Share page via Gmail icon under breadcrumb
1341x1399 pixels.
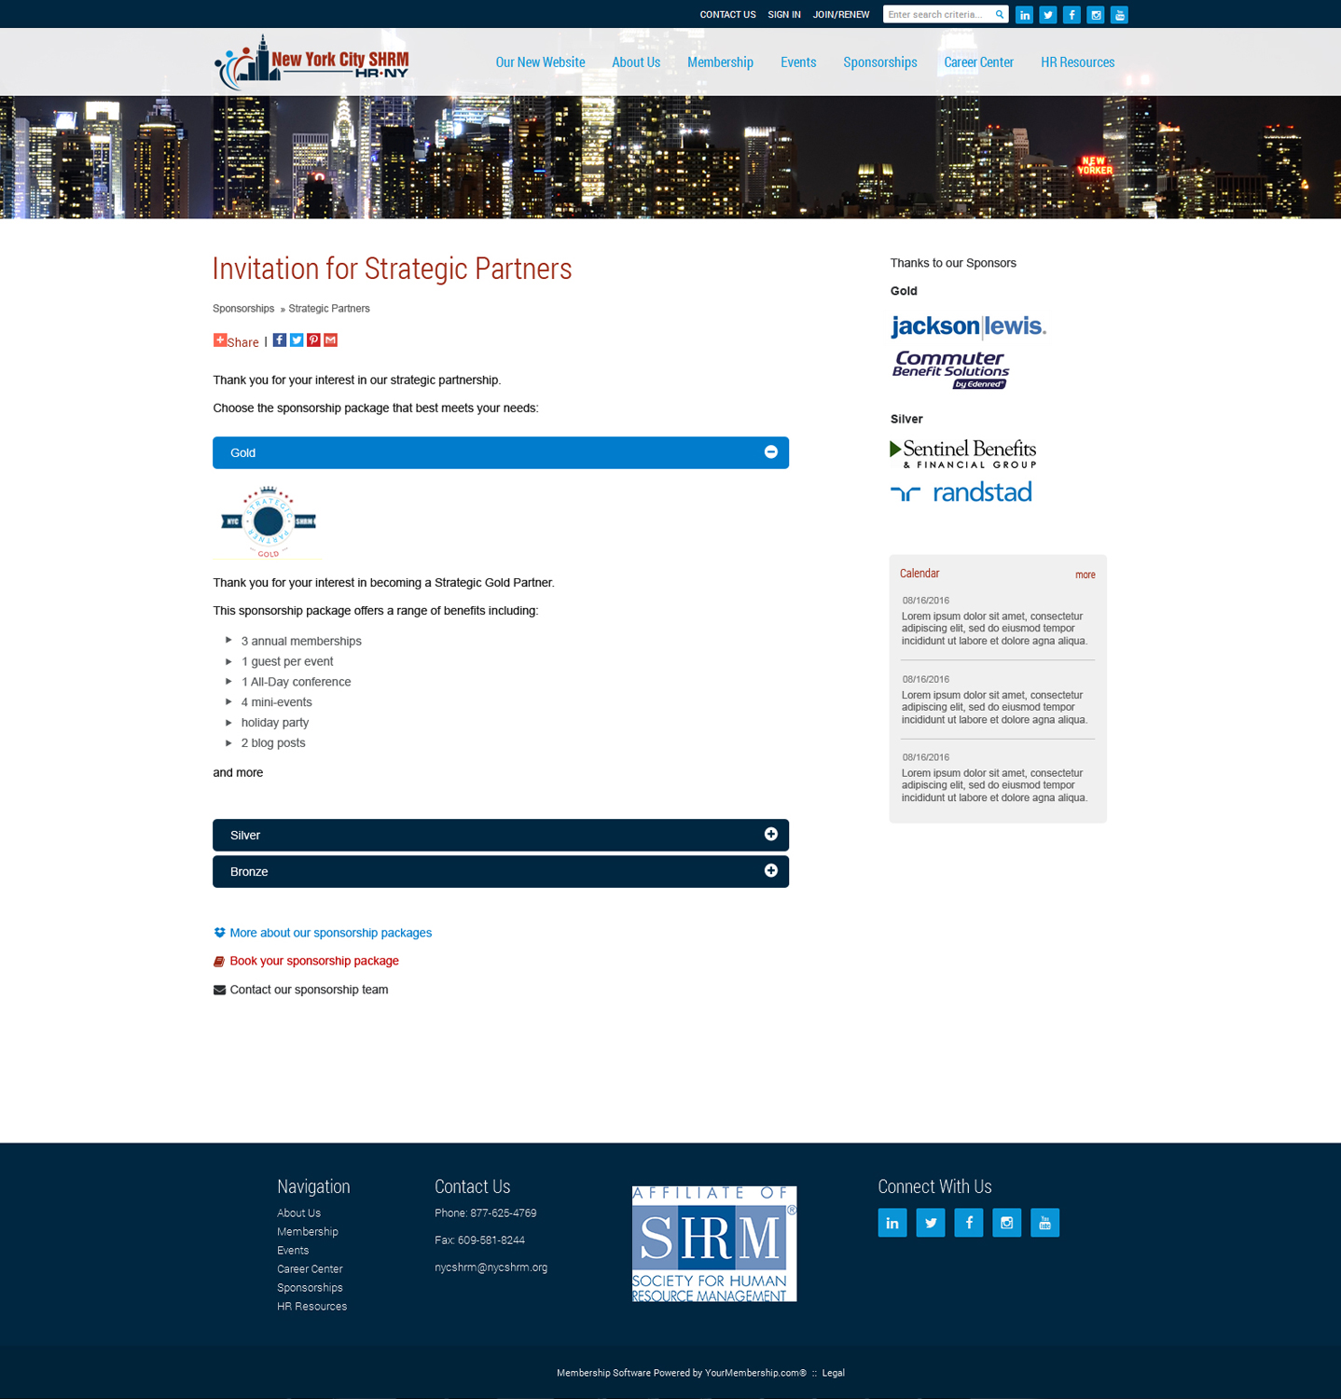(x=330, y=340)
